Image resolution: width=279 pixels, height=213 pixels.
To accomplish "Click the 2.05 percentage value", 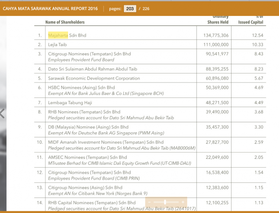I will 259,157.
